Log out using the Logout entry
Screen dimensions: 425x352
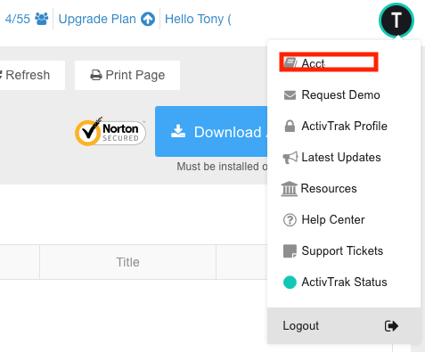pos(344,326)
